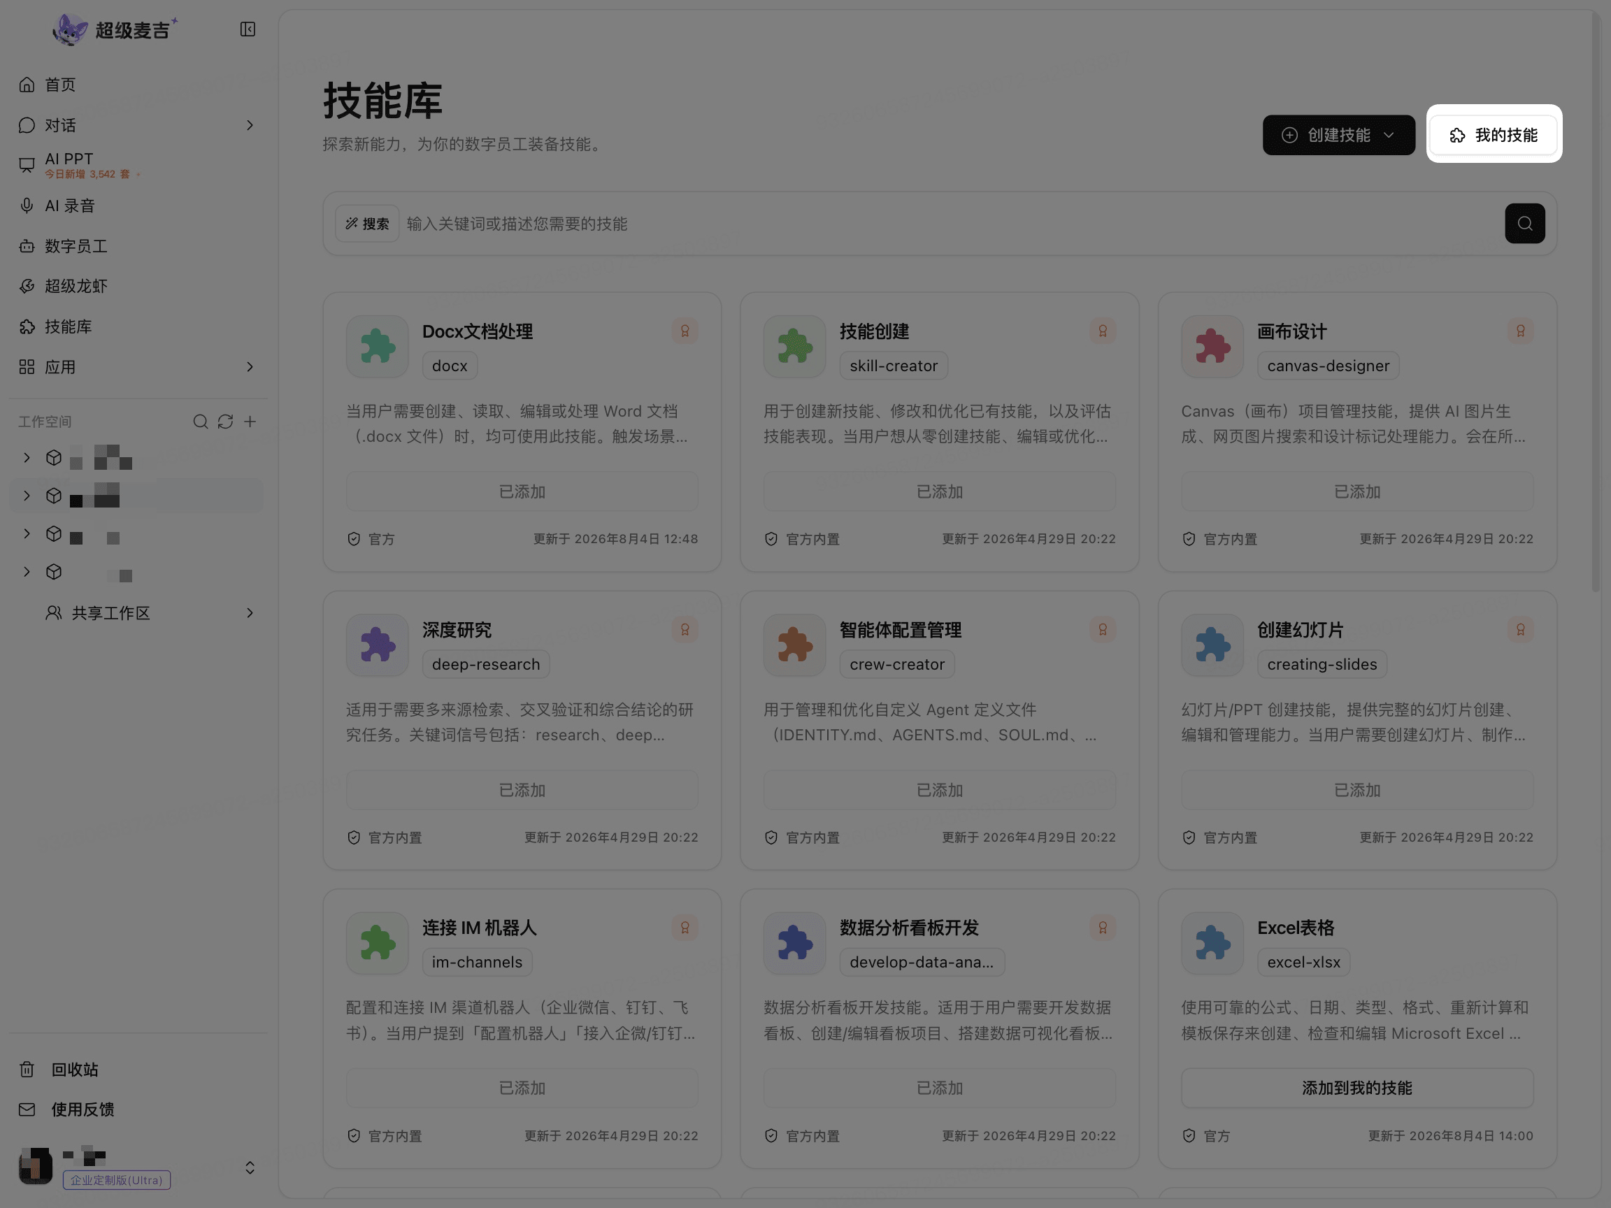Open the 连接 IM 机器人 puzzle icon
The height and width of the screenshot is (1208, 1611).
coord(378,943)
